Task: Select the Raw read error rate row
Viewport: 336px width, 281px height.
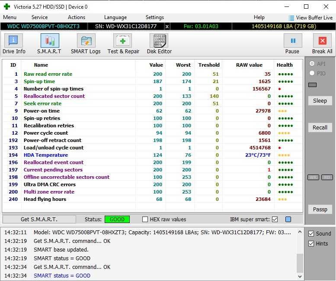Action: 152,74
